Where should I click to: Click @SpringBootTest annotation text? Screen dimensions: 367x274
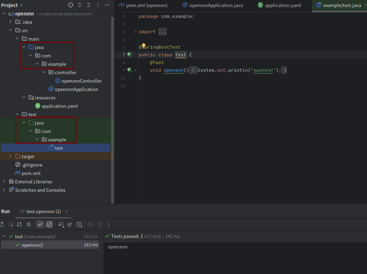pyautogui.click(x=160, y=47)
